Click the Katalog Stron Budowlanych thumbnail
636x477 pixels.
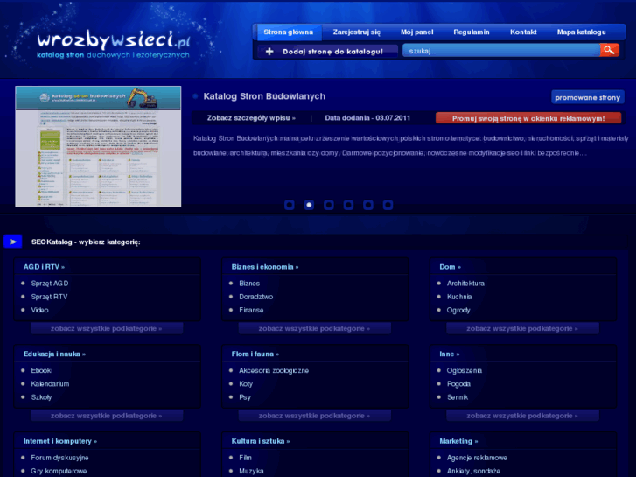pos(98,146)
